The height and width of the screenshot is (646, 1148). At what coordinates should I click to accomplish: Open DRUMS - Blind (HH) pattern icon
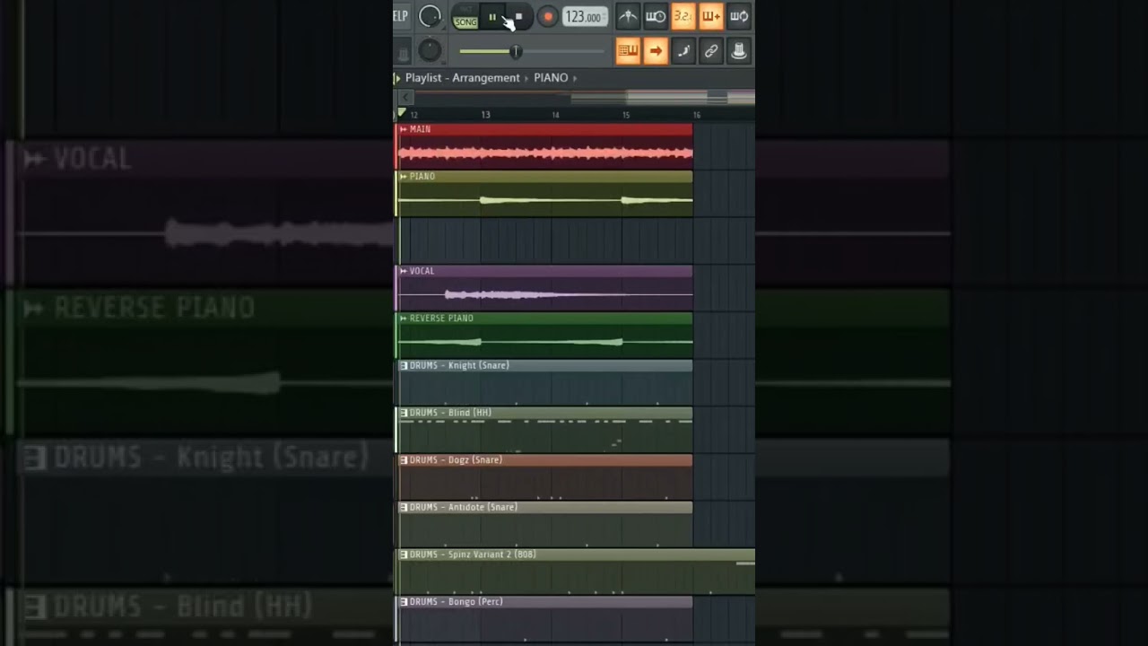pyautogui.click(x=404, y=413)
